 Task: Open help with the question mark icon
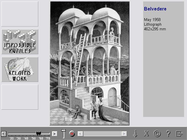[168, 133]
